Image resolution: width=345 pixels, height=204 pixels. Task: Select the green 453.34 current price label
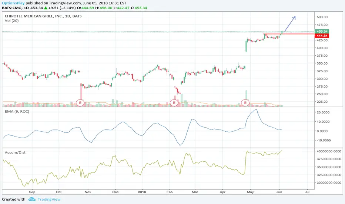pos(322,31)
